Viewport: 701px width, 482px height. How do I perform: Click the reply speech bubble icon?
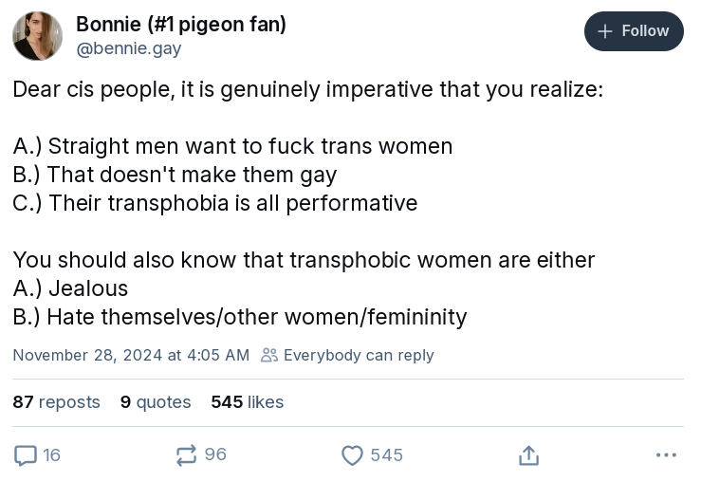[26, 455]
